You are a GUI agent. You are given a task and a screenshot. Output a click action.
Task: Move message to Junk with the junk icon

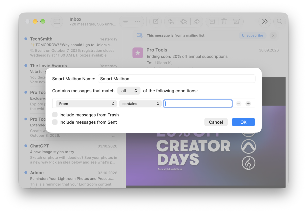point(236,21)
